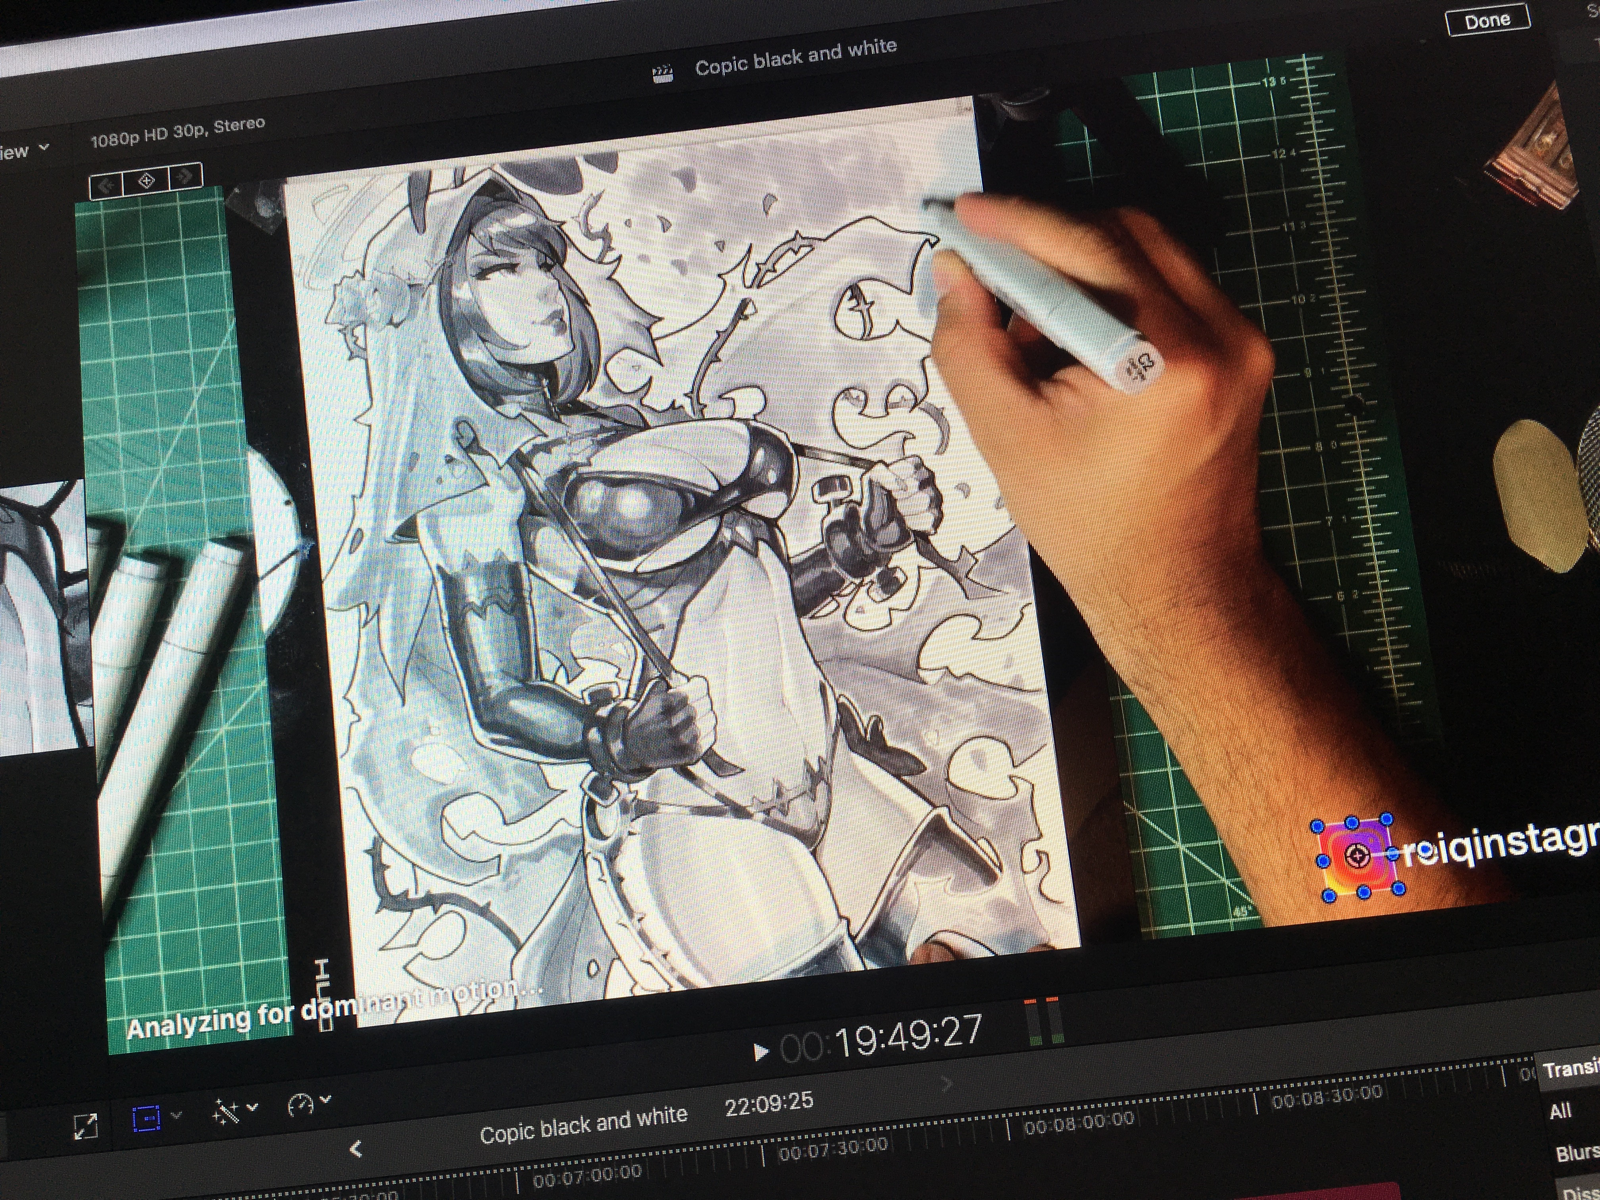Click the 00:19:49:27 timecode display
1600x1200 pixels.
point(881,1038)
